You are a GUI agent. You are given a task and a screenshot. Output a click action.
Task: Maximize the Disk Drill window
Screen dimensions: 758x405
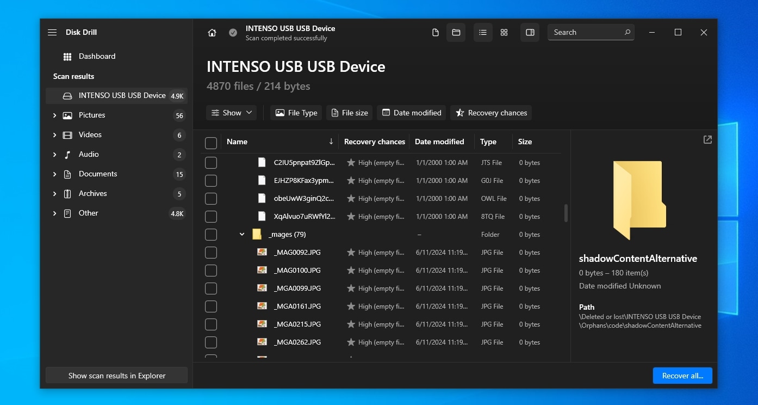(x=678, y=33)
